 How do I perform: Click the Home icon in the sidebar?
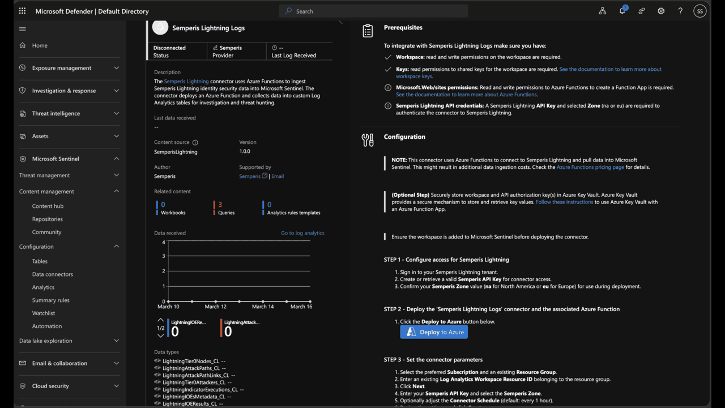23,45
